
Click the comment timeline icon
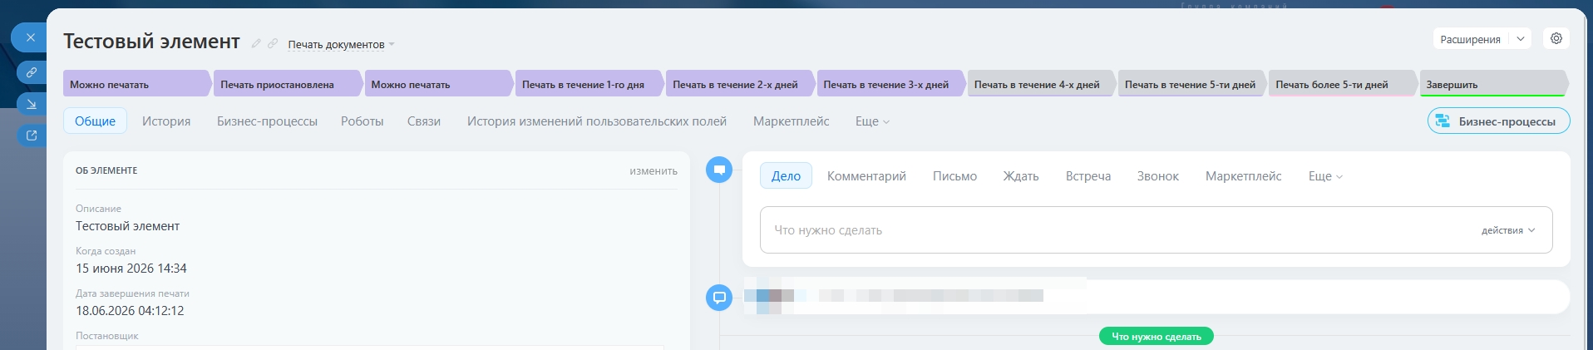click(719, 297)
